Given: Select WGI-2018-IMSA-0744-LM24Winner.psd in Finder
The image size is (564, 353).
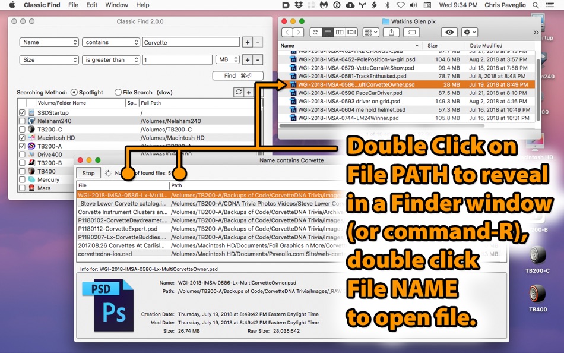Looking at the screenshot, I should (407, 118).
